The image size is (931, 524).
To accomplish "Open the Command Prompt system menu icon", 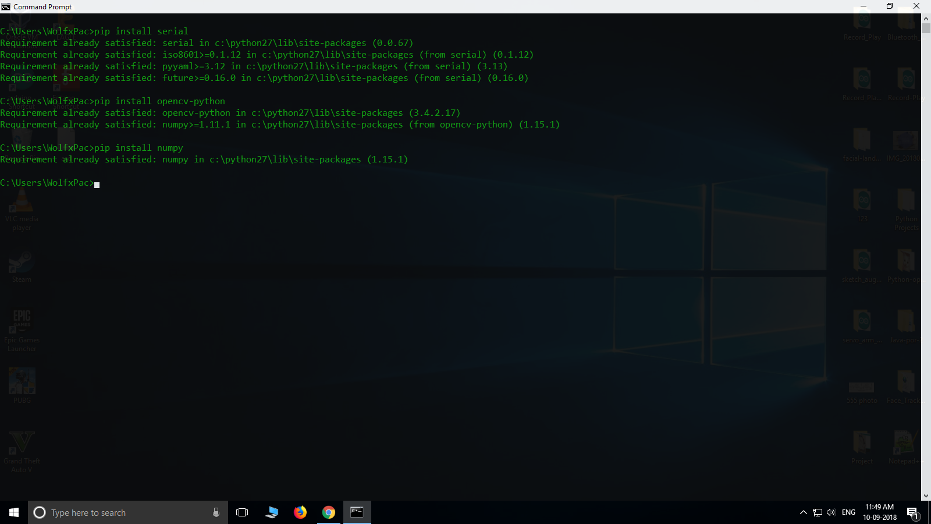I will point(6,6).
